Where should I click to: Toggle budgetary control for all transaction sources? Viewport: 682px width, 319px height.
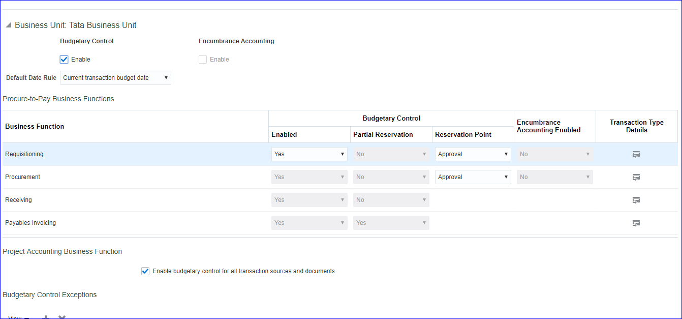pos(145,271)
